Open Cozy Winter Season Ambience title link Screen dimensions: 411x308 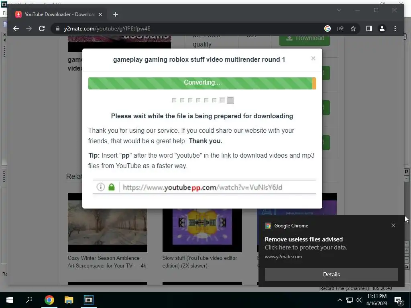click(107, 261)
